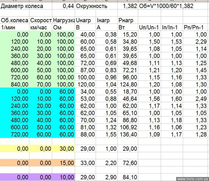Click the 'Un/Un-1' header cell

[148, 27]
